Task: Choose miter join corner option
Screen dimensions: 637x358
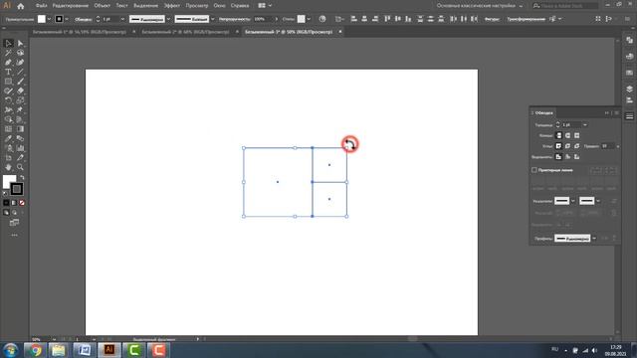Action: coord(559,146)
